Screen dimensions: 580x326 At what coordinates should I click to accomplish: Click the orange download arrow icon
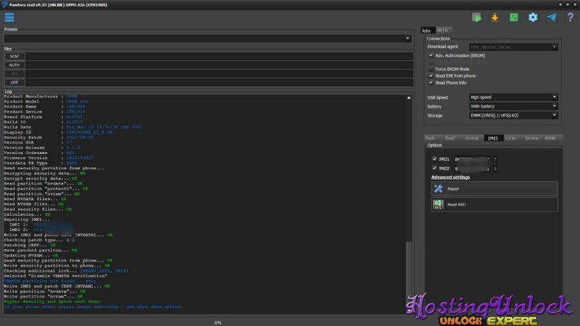pos(495,18)
